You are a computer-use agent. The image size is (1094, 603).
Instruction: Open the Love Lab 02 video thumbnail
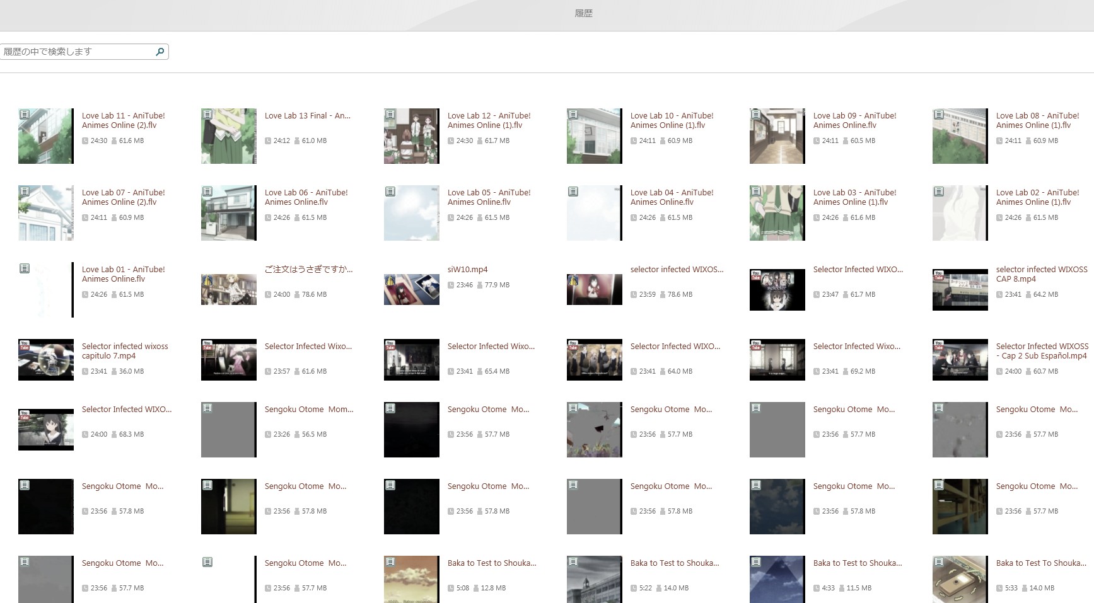(960, 213)
